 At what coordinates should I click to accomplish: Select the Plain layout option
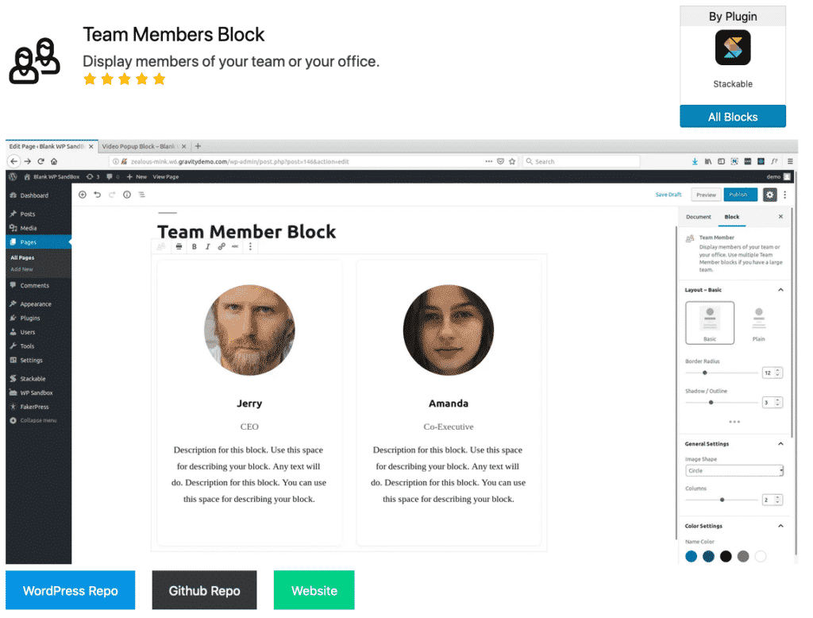759,322
